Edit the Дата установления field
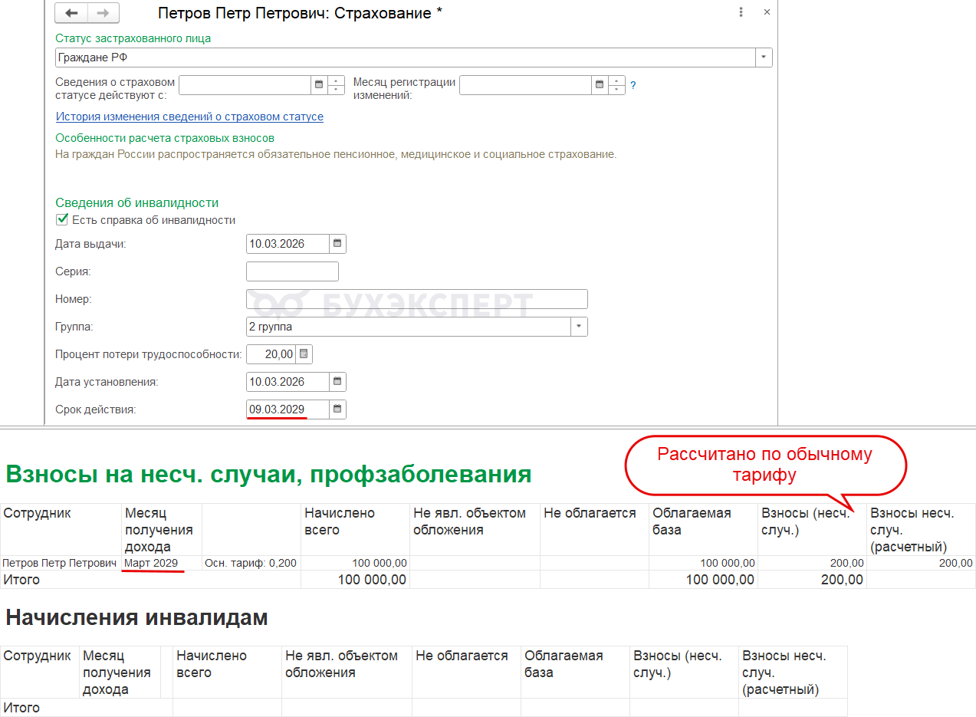The width and height of the screenshot is (976, 717). (288, 382)
